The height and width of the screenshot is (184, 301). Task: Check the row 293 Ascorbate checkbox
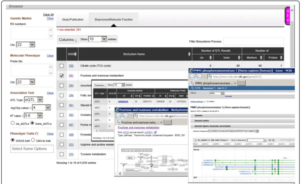pos(62,86)
